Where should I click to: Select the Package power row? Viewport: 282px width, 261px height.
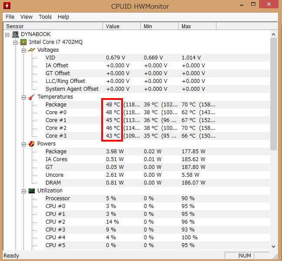point(157,152)
